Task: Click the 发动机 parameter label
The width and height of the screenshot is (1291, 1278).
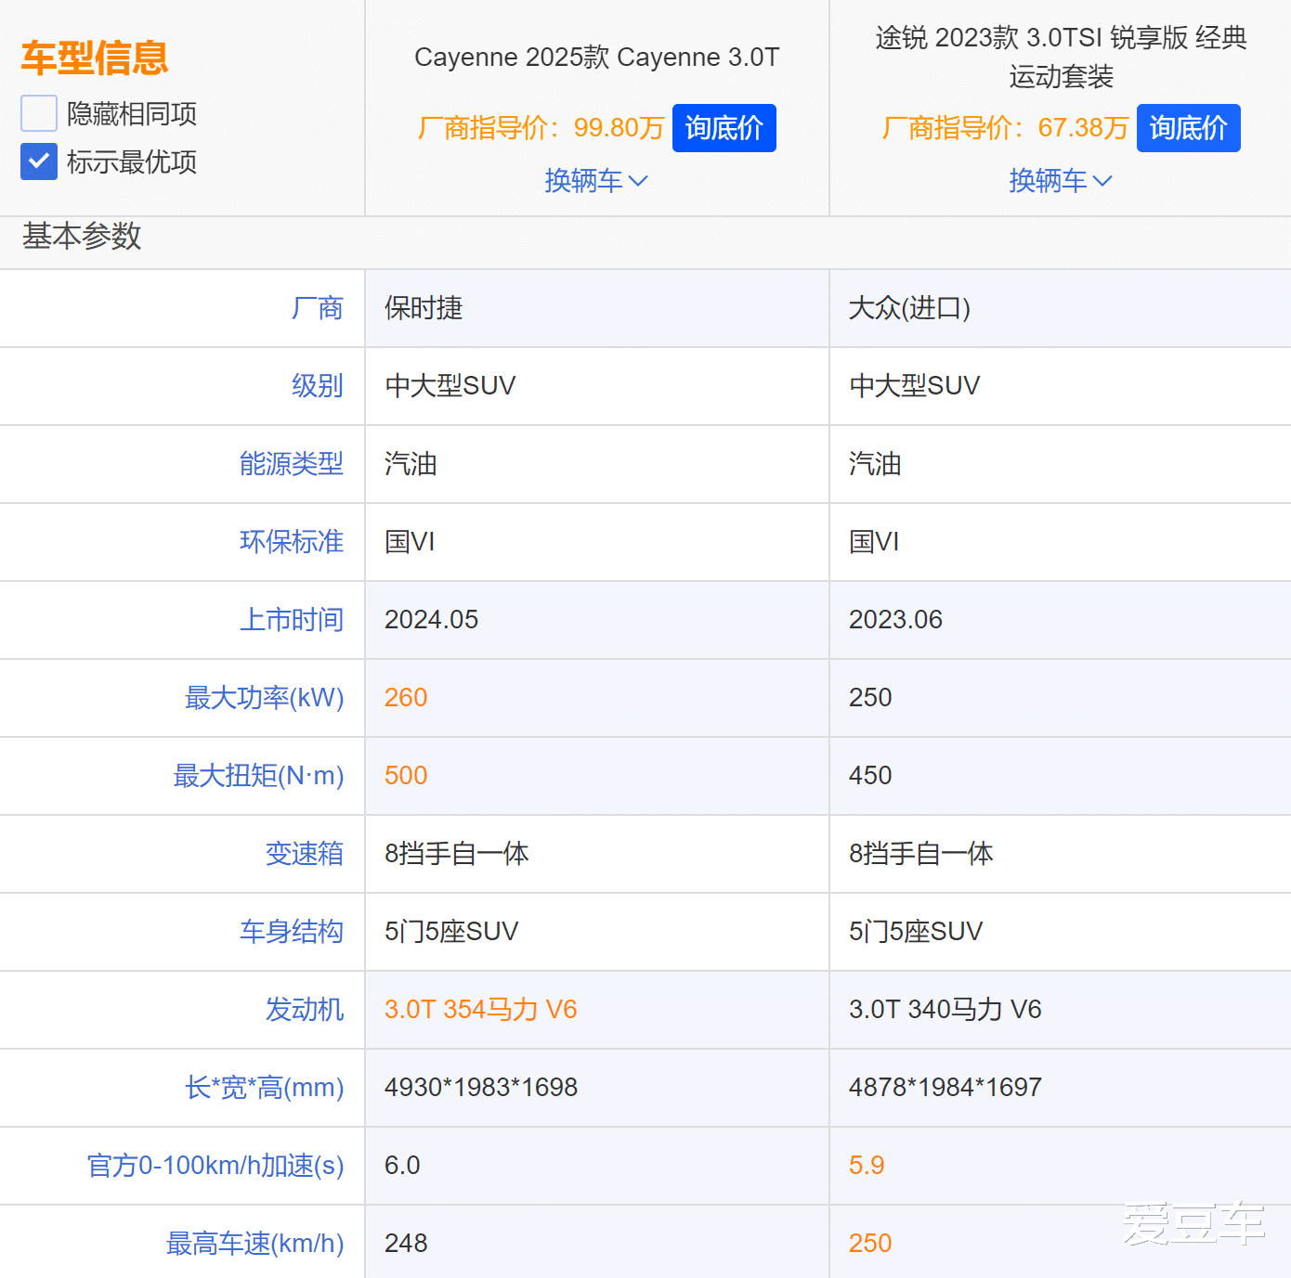Action: coord(305,1010)
